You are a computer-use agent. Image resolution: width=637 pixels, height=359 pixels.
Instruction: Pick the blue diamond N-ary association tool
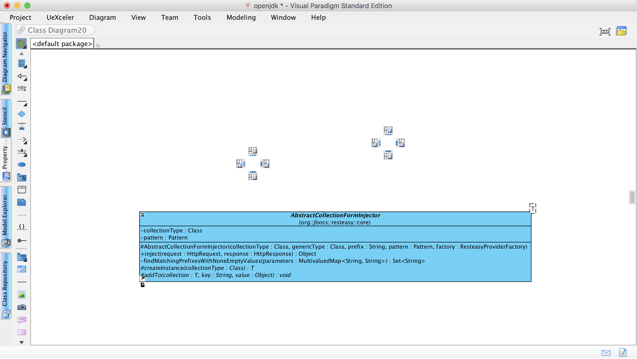(x=22, y=114)
